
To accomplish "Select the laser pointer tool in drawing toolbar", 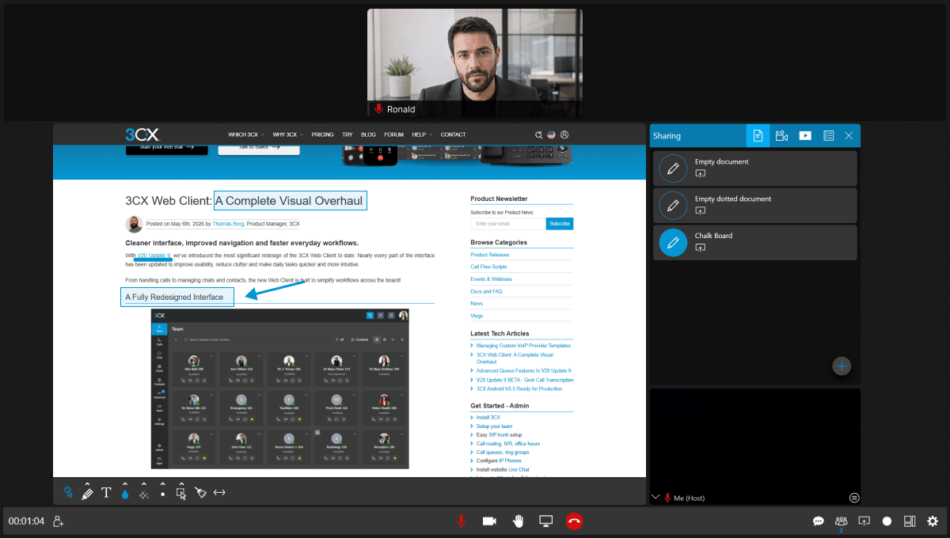I will [x=69, y=492].
